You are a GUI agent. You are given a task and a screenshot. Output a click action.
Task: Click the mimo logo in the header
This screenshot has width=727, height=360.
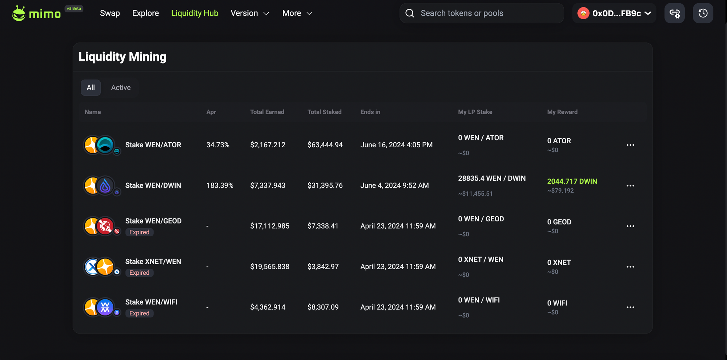coord(36,13)
